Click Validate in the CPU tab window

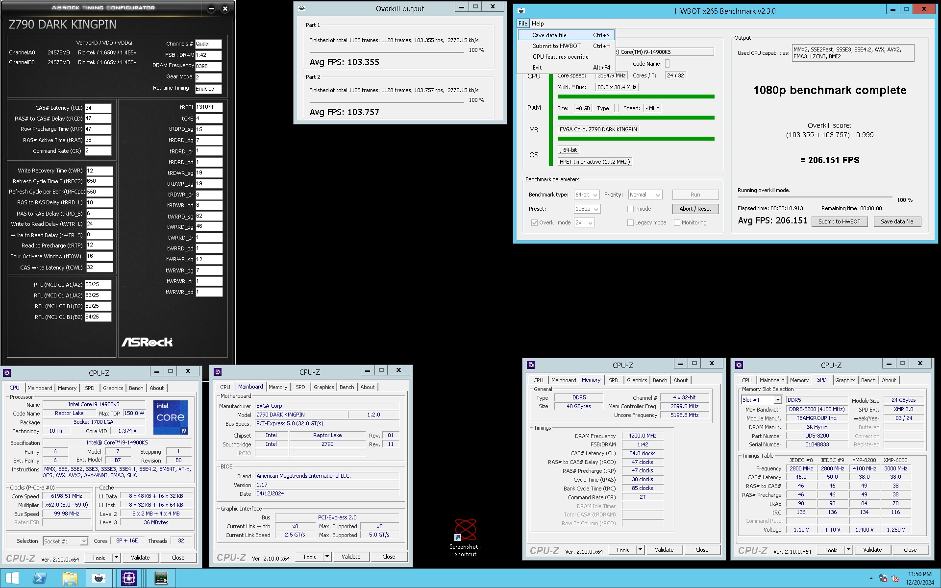(140, 558)
